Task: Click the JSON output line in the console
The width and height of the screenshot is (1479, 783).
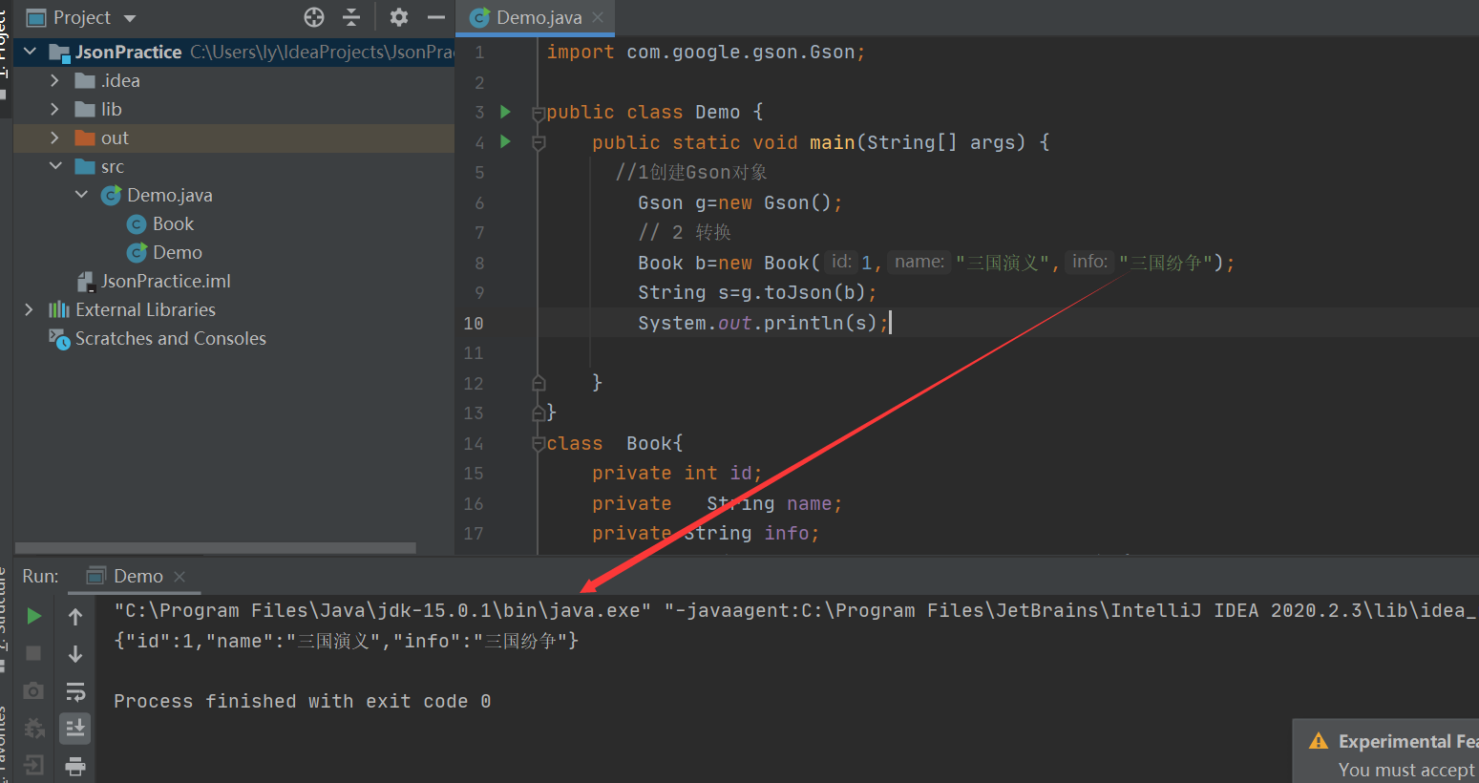Action: [x=347, y=641]
